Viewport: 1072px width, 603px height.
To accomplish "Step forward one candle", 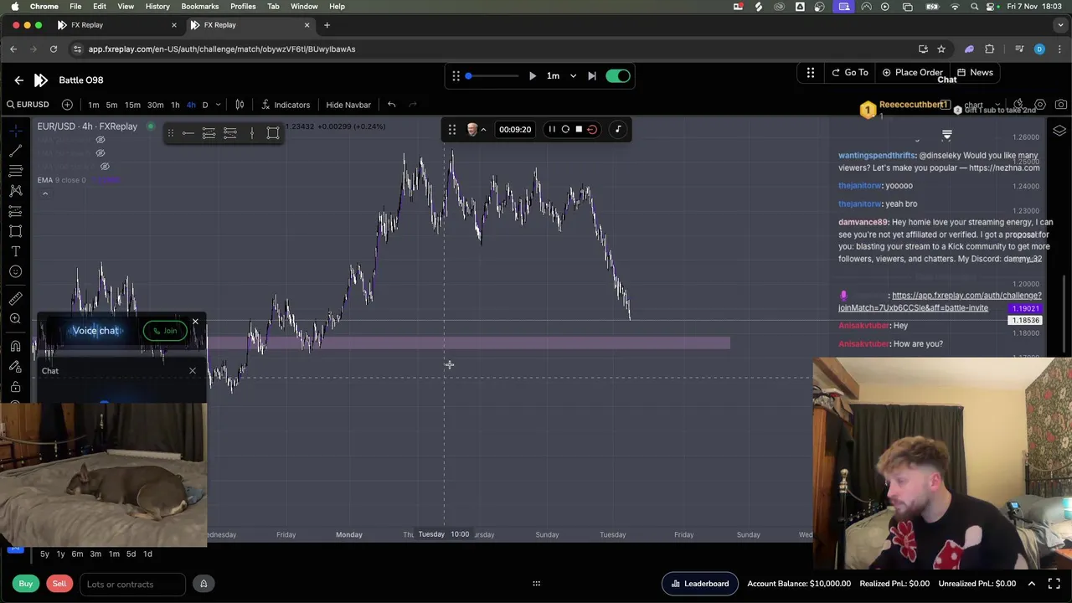I will pyautogui.click(x=592, y=76).
